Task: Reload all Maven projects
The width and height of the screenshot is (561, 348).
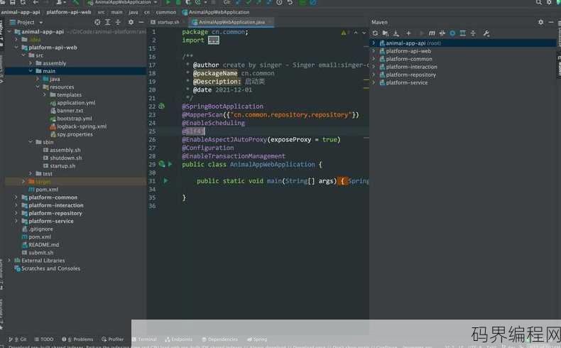Action: coord(375,33)
